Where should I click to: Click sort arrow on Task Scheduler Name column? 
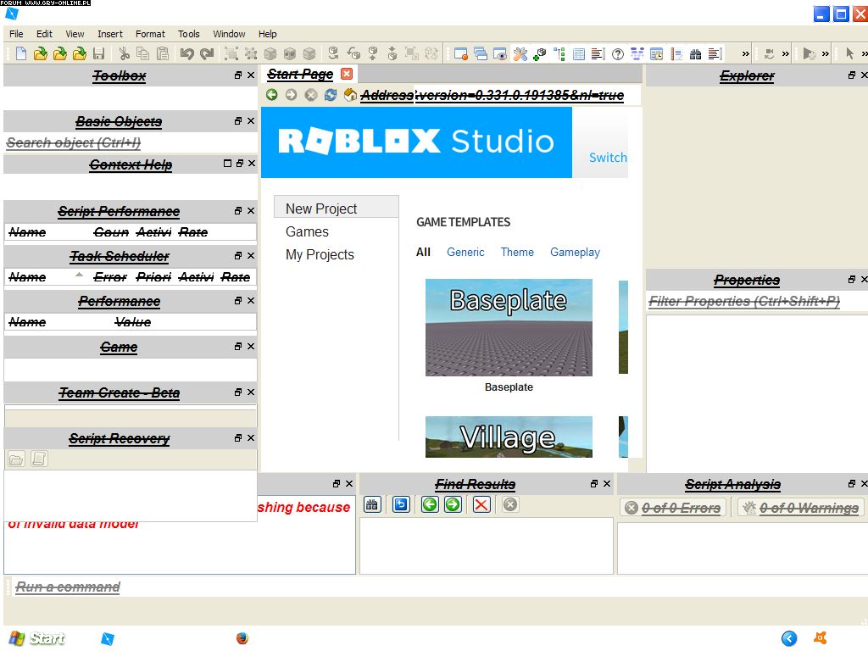click(x=79, y=274)
